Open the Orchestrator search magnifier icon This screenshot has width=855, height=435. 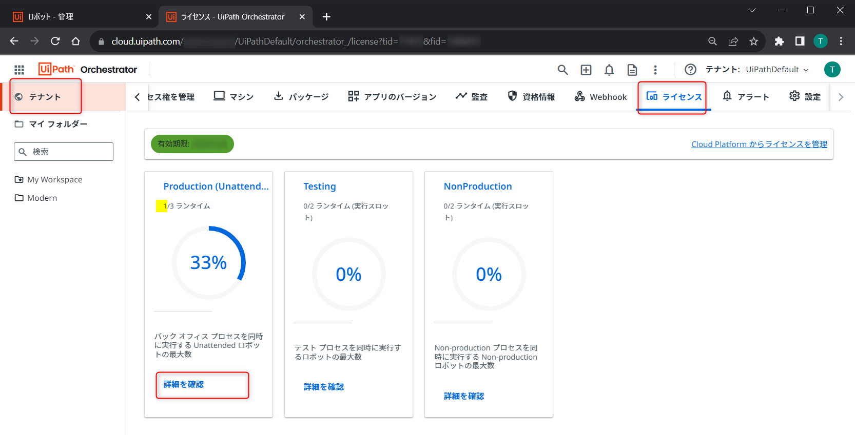coord(562,70)
